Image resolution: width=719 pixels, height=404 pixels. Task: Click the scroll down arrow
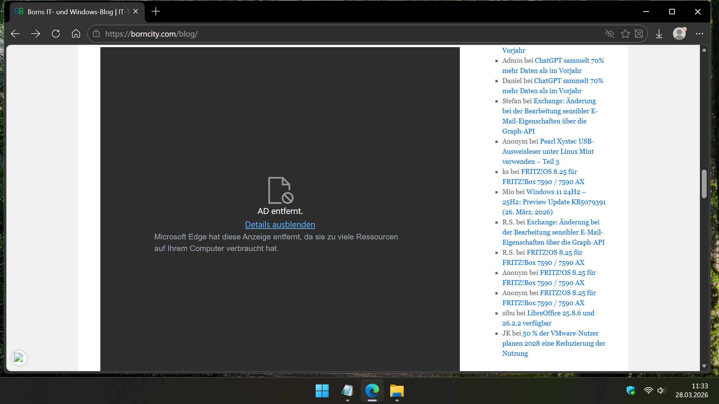(x=704, y=366)
